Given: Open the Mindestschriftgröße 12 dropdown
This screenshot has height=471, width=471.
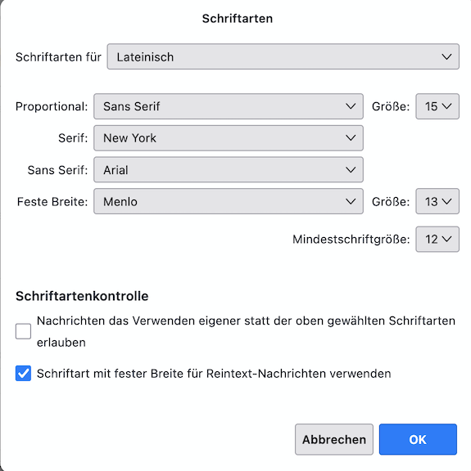Looking at the screenshot, I should pyautogui.click(x=437, y=239).
